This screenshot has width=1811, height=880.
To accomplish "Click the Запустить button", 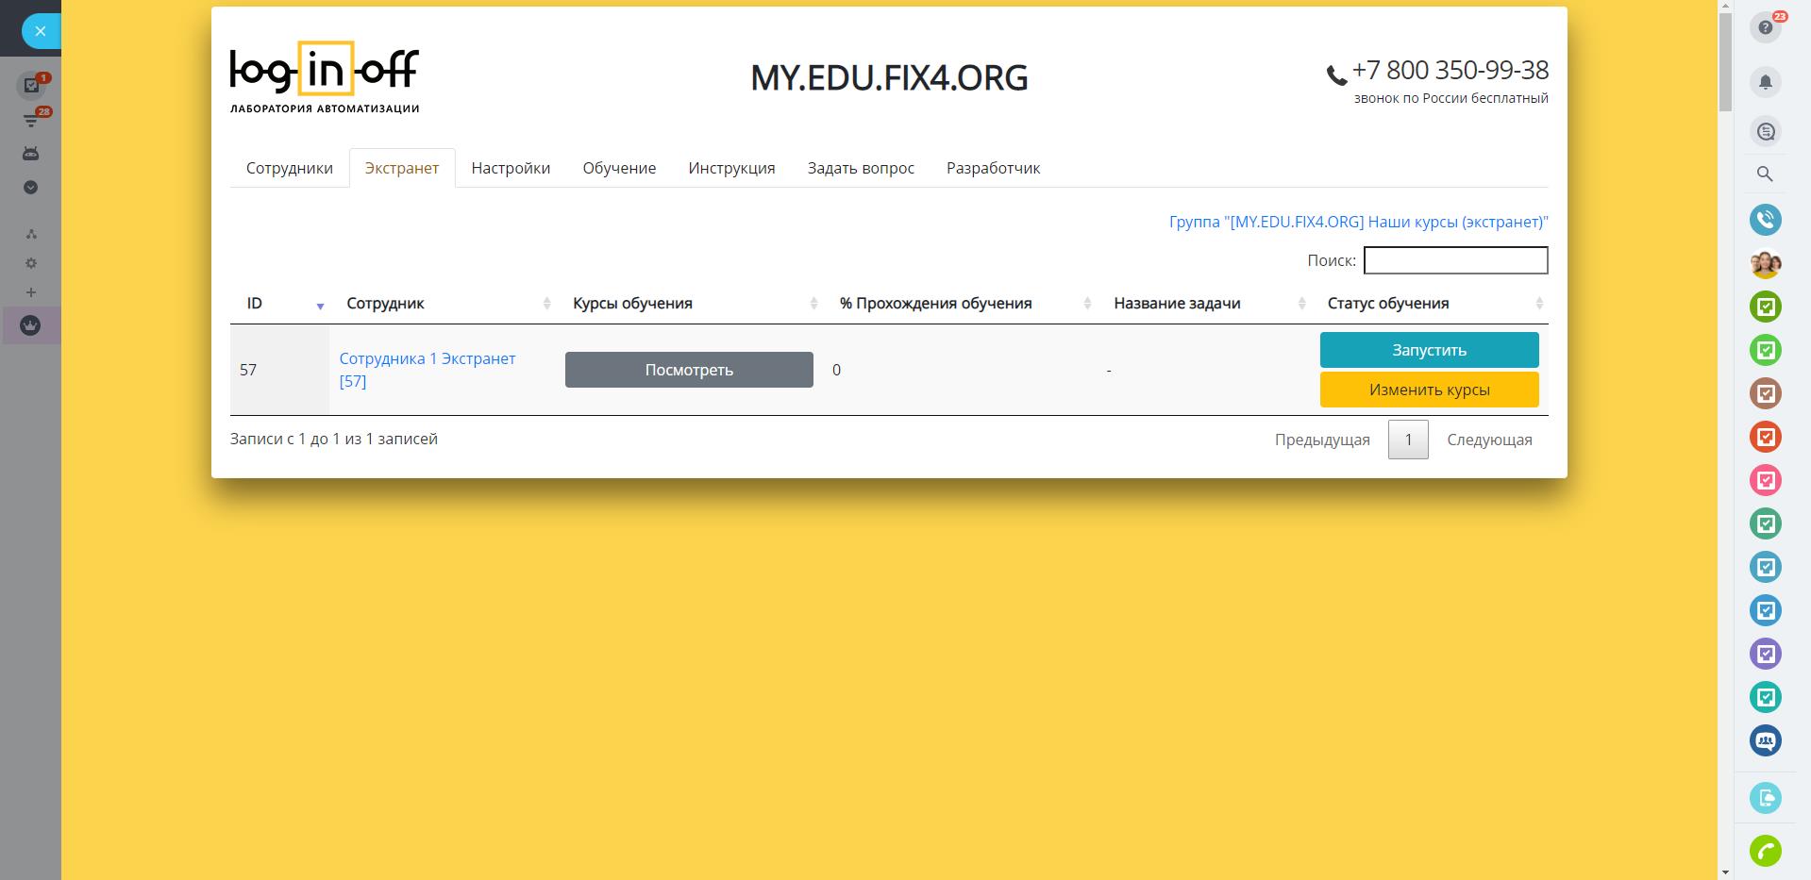I will [1430, 350].
